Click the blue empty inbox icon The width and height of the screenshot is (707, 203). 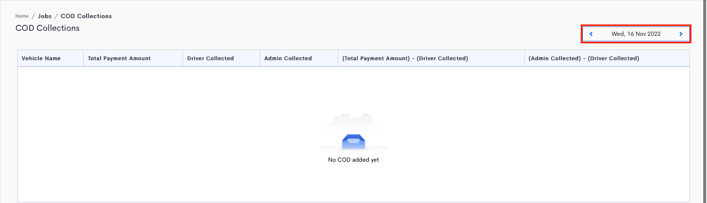click(x=353, y=142)
